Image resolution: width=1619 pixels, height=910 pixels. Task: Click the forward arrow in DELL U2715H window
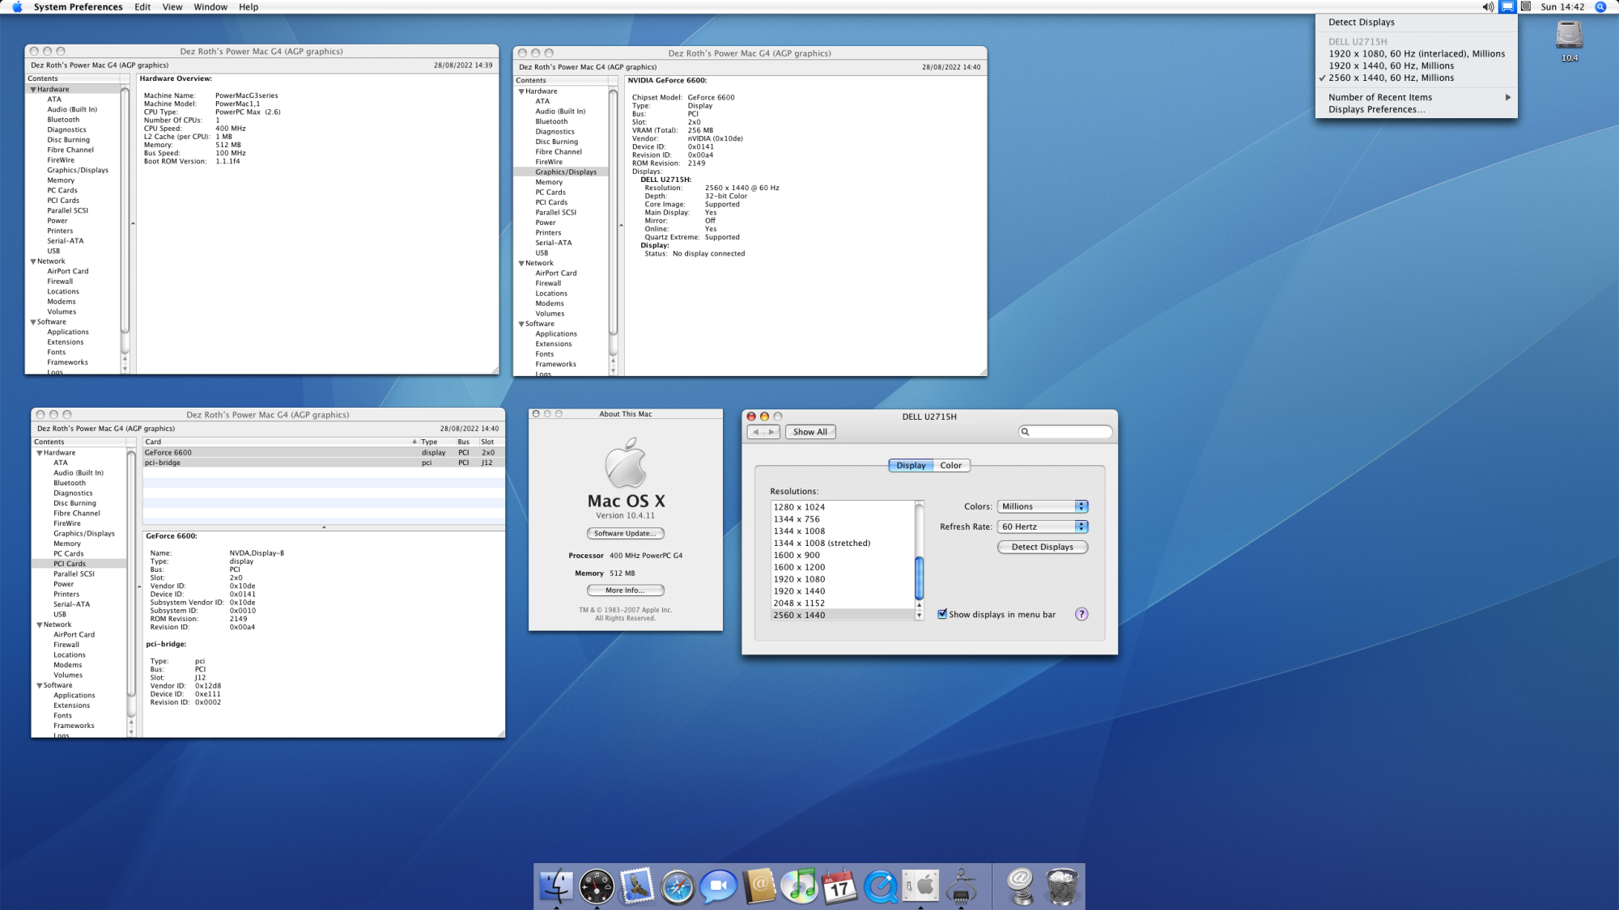click(x=772, y=432)
